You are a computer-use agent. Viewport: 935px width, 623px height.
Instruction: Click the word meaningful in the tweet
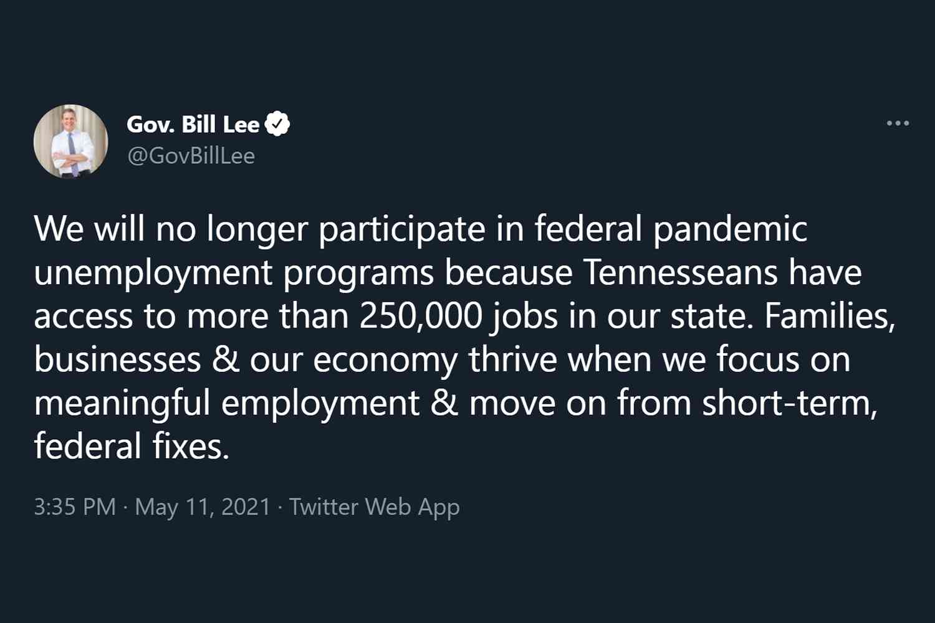coord(122,404)
